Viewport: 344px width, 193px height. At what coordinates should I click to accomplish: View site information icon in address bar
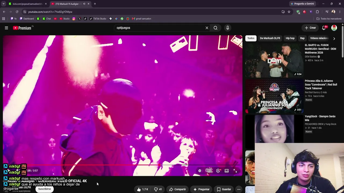coord(25,12)
